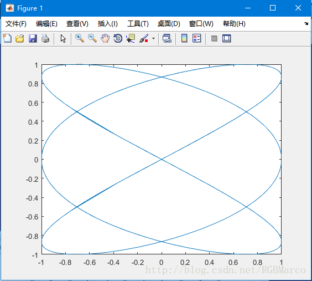Activate the Zoom In magnifier
Viewport: 312px width, 281px height.
[x=80, y=38]
